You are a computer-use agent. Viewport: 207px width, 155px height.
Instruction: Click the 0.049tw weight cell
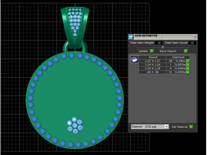tap(180, 68)
